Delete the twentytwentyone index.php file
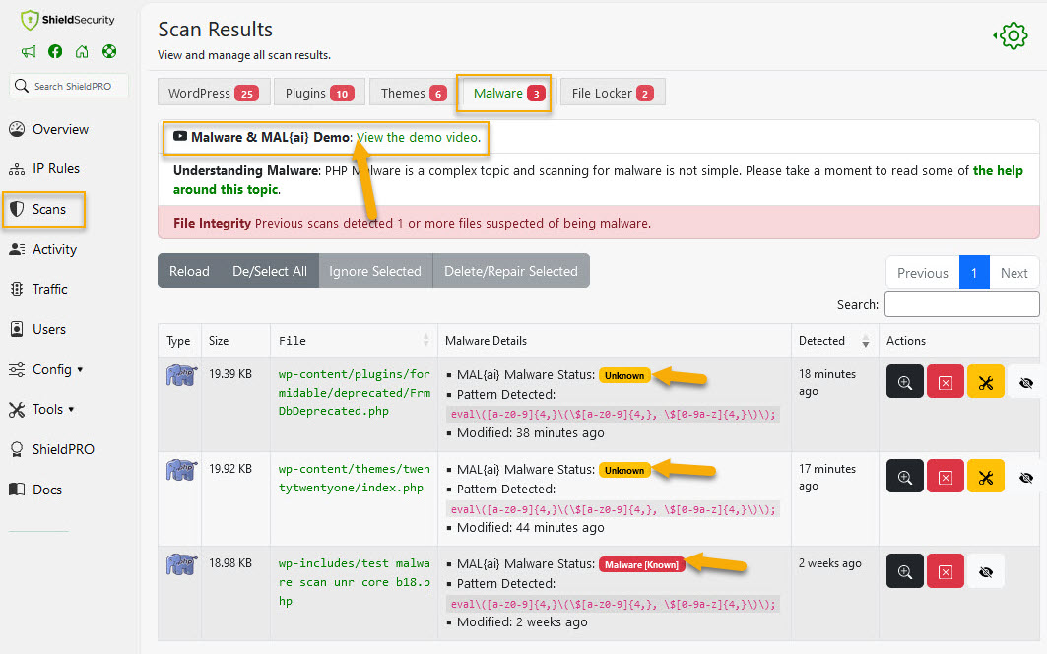The image size is (1047, 654). [x=945, y=477]
